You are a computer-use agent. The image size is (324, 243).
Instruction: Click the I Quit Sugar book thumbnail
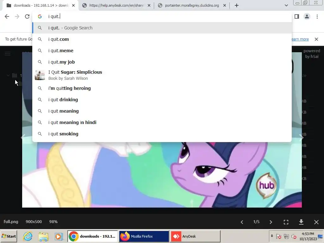point(40,75)
